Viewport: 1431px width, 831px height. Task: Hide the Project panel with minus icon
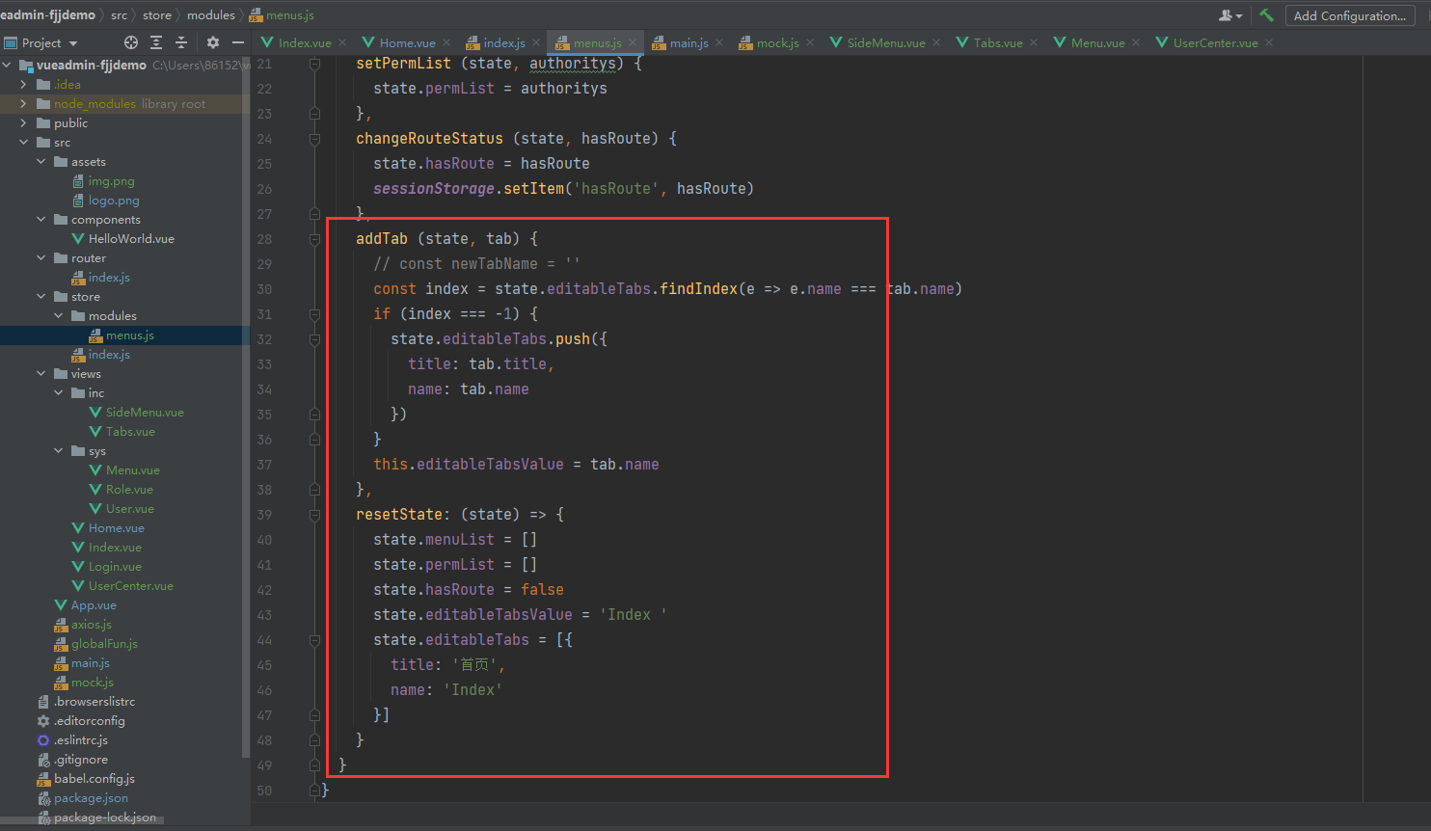[x=238, y=42]
